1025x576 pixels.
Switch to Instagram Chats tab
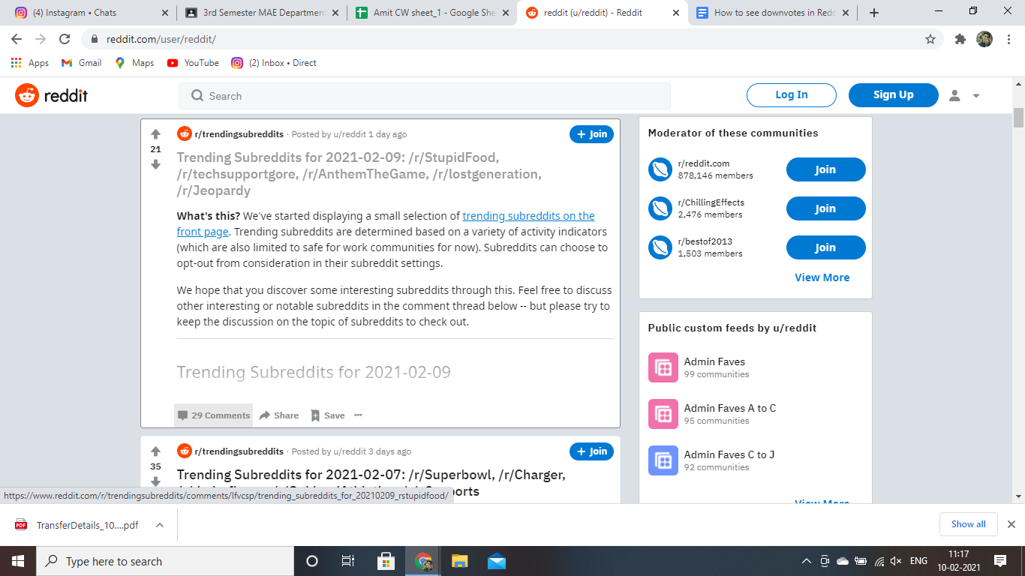click(x=92, y=13)
